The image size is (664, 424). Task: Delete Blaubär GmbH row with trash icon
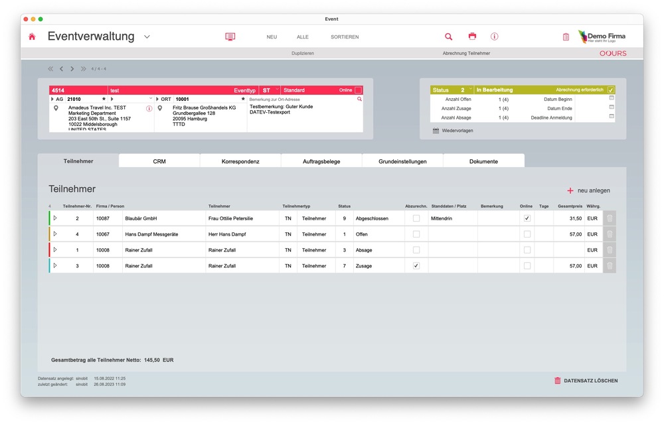click(x=610, y=218)
